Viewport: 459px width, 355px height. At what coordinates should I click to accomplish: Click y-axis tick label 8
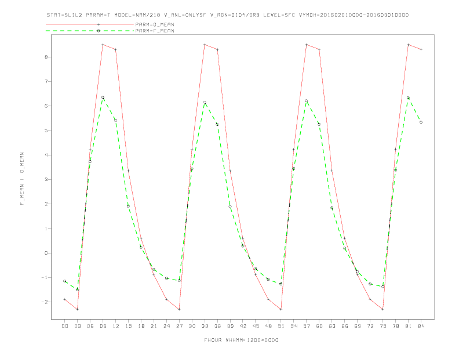(x=46, y=57)
